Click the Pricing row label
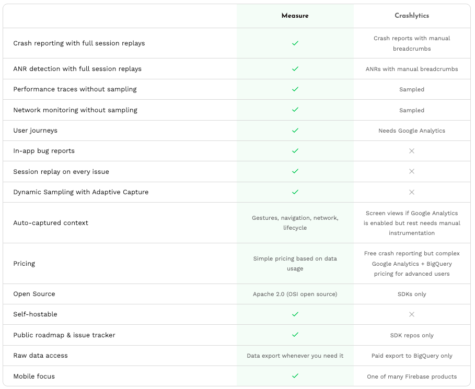The width and height of the screenshot is (475, 389). tap(24, 264)
